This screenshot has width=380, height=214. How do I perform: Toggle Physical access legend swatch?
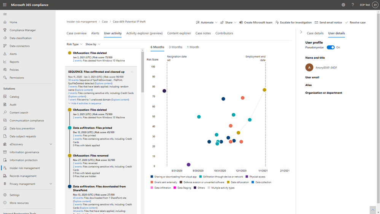coord(247,177)
